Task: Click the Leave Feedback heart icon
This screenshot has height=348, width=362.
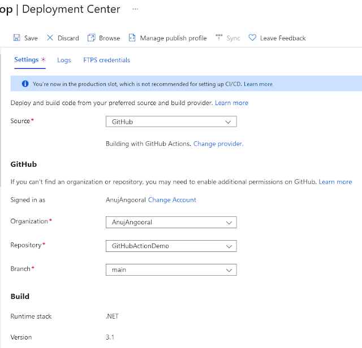Action: coord(252,38)
